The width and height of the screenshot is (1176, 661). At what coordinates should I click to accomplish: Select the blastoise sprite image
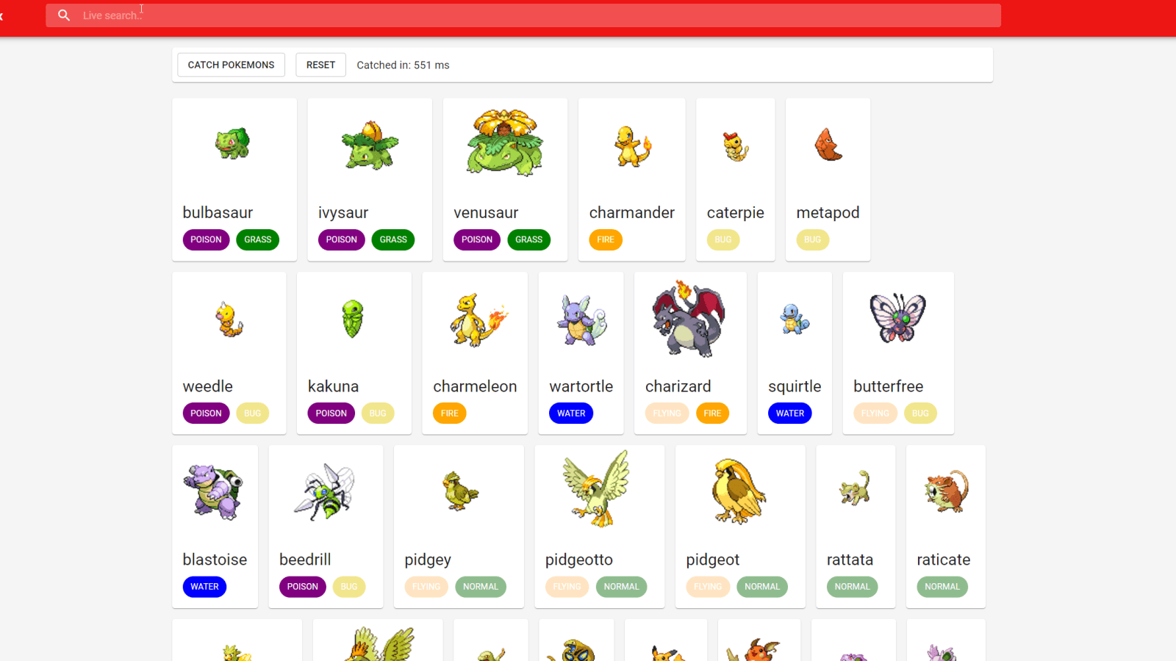tap(215, 491)
